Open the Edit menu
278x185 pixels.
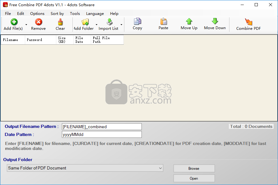[21, 13]
